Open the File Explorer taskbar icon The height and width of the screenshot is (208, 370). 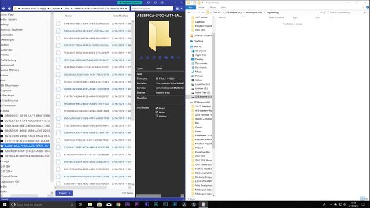coord(90,205)
